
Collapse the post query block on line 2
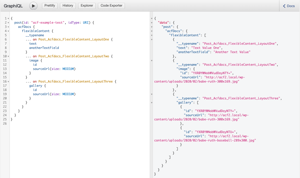coord(8,23)
